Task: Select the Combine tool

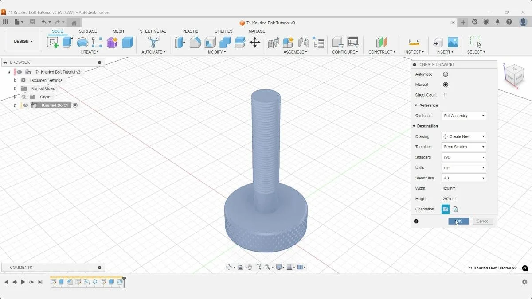Action: coord(225,42)
